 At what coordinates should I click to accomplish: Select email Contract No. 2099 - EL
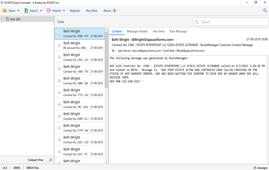[80, 116]
